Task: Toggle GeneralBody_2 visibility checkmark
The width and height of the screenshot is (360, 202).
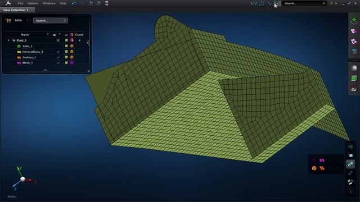Action: [58, 52]
